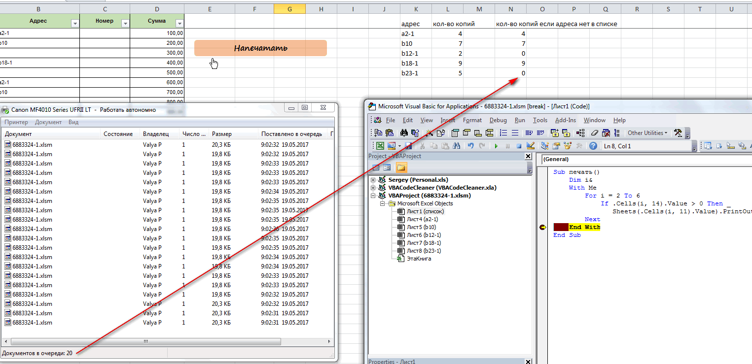This screenshot has width=752, height=364.
Task: Click the Paste icon in VBA toolbar
Action: coord(445,146)
